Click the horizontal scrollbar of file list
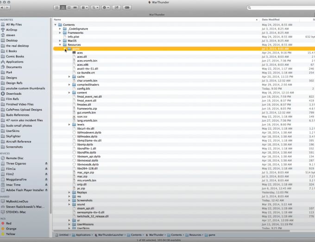 (171, 231)
